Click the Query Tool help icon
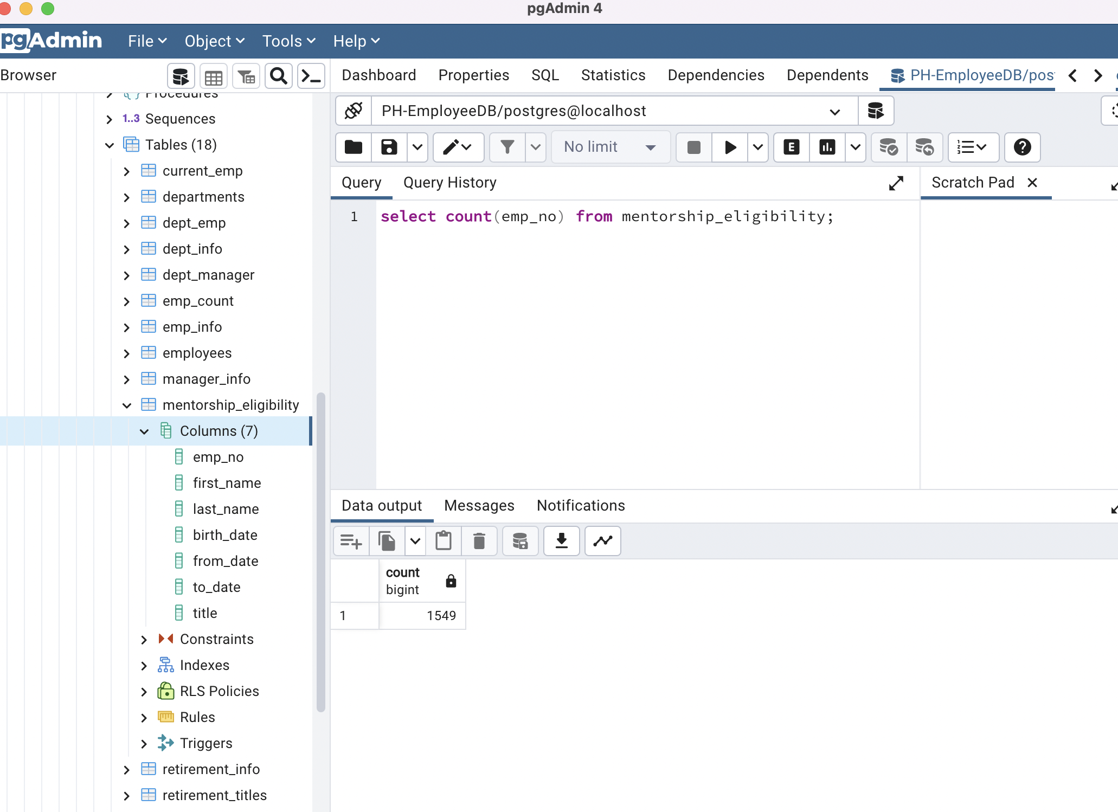1118x812 pixels. point(1021,147)
